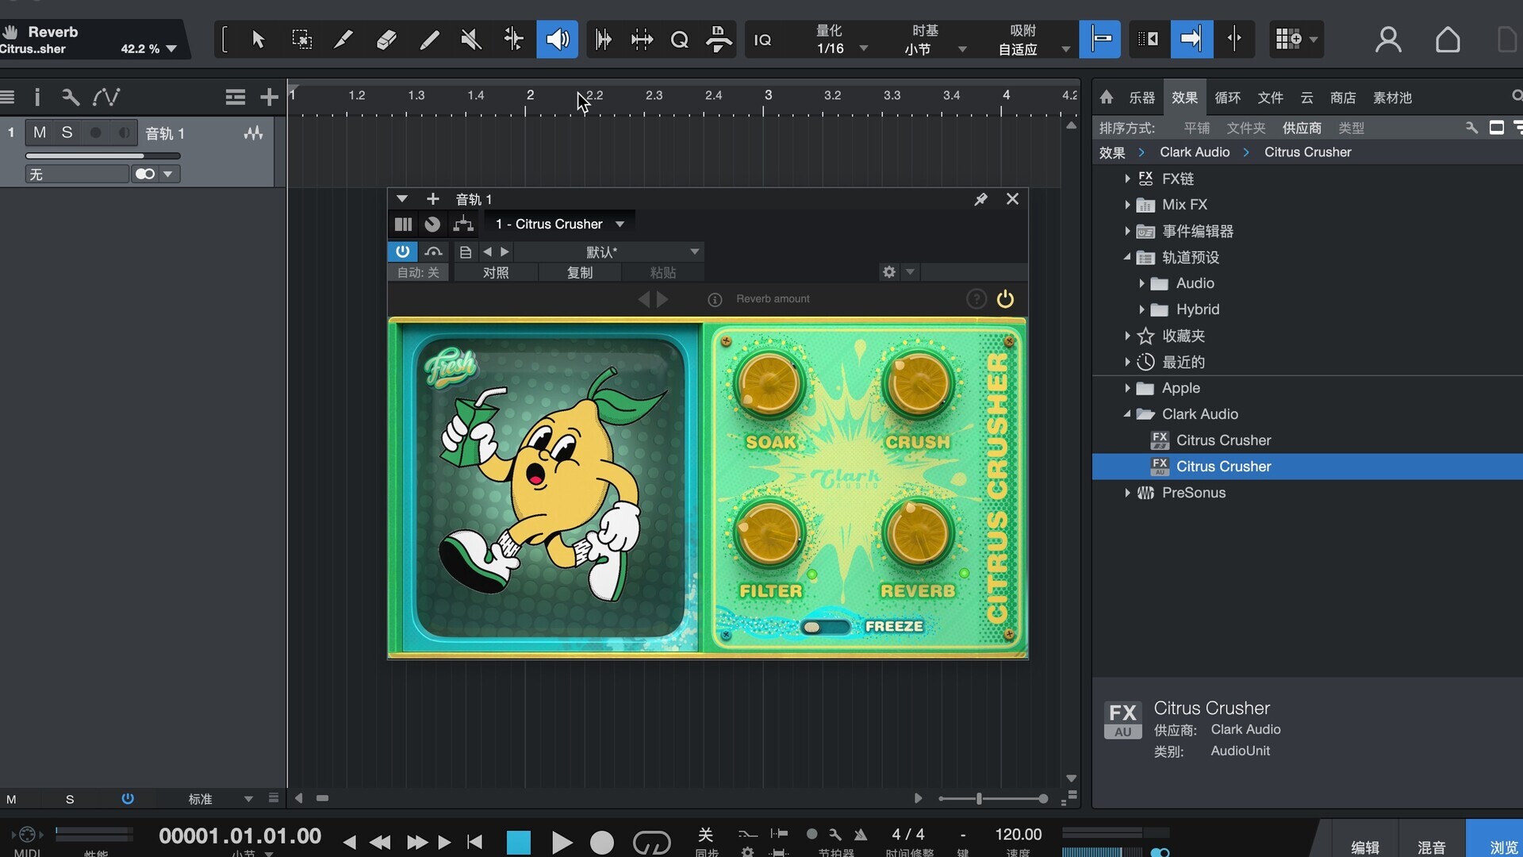Toggle the Citrus Crusher yellow power button
Image resolution: width=1523 pixels, height=857 pixels.
[x=1005, y=299]
